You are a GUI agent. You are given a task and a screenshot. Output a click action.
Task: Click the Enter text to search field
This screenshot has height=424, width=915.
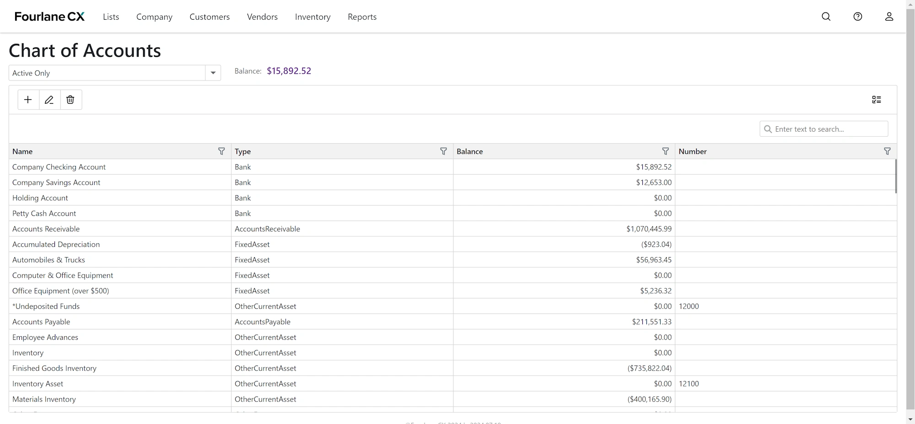point(824,129)
